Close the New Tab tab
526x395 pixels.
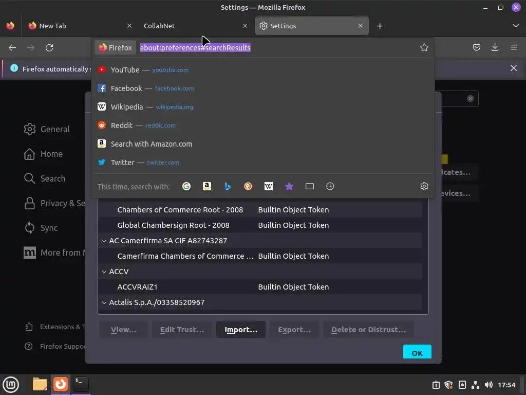click(129, 26)
